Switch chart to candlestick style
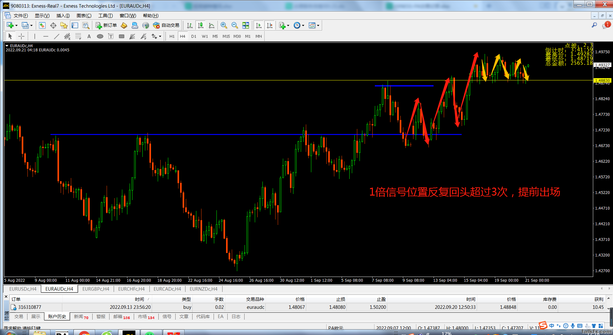Image resolution: width=613 pixels, height=335 pixels. pyautogui.click(x=201, y=25)
